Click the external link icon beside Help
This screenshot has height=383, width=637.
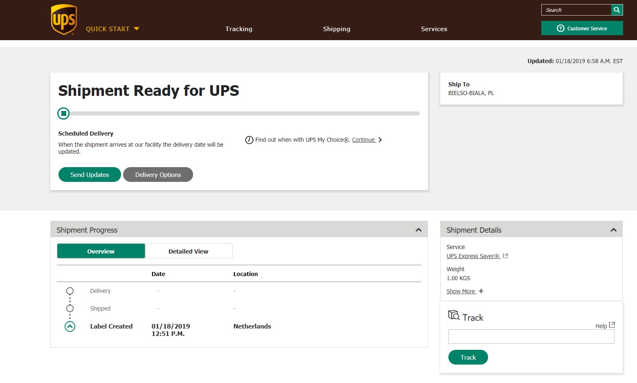[x=612, y=325]
